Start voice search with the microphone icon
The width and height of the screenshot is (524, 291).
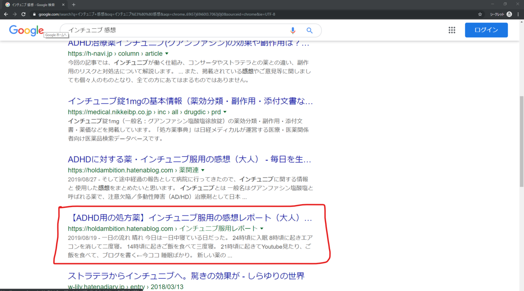tap(293, 31)
